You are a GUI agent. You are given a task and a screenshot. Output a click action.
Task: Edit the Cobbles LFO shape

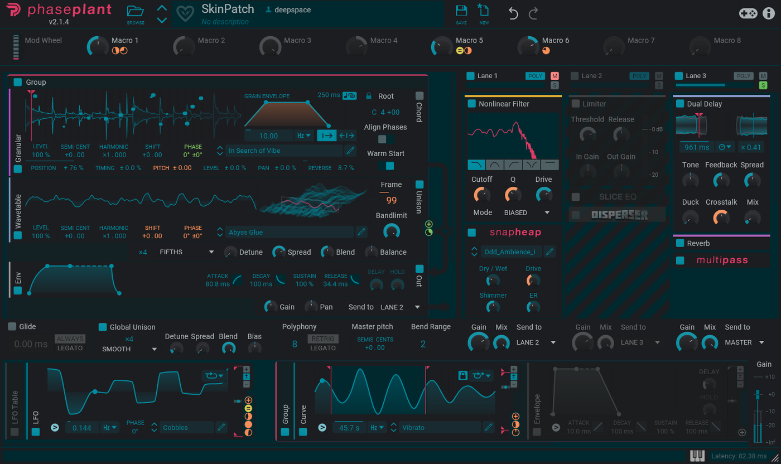pos(222,427)
